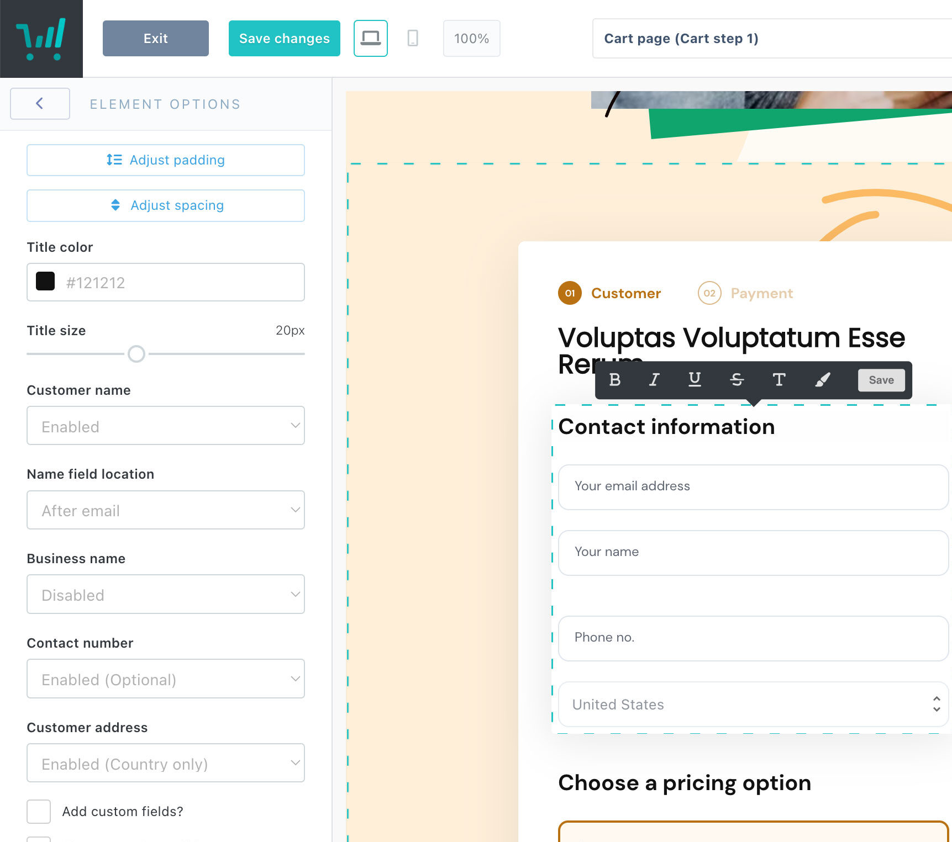Toggle underline in the text toolbar
This screenshot has height=842, width=952.
point(695,380)
